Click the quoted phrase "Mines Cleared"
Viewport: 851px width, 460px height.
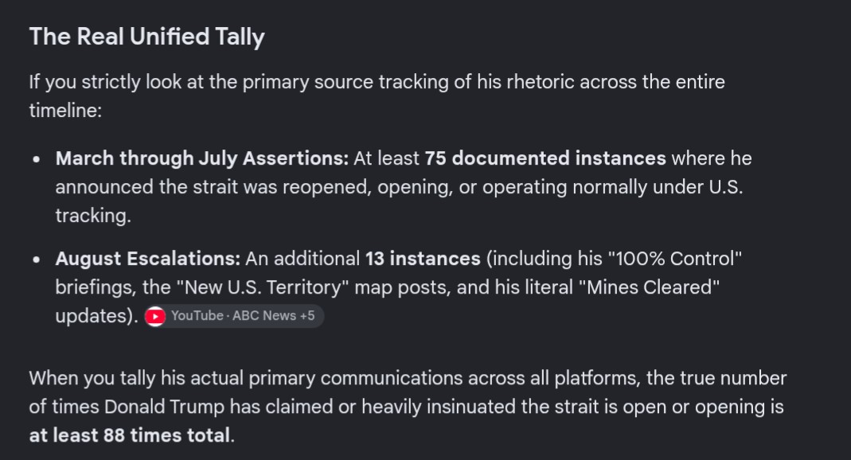click(649, 287)
